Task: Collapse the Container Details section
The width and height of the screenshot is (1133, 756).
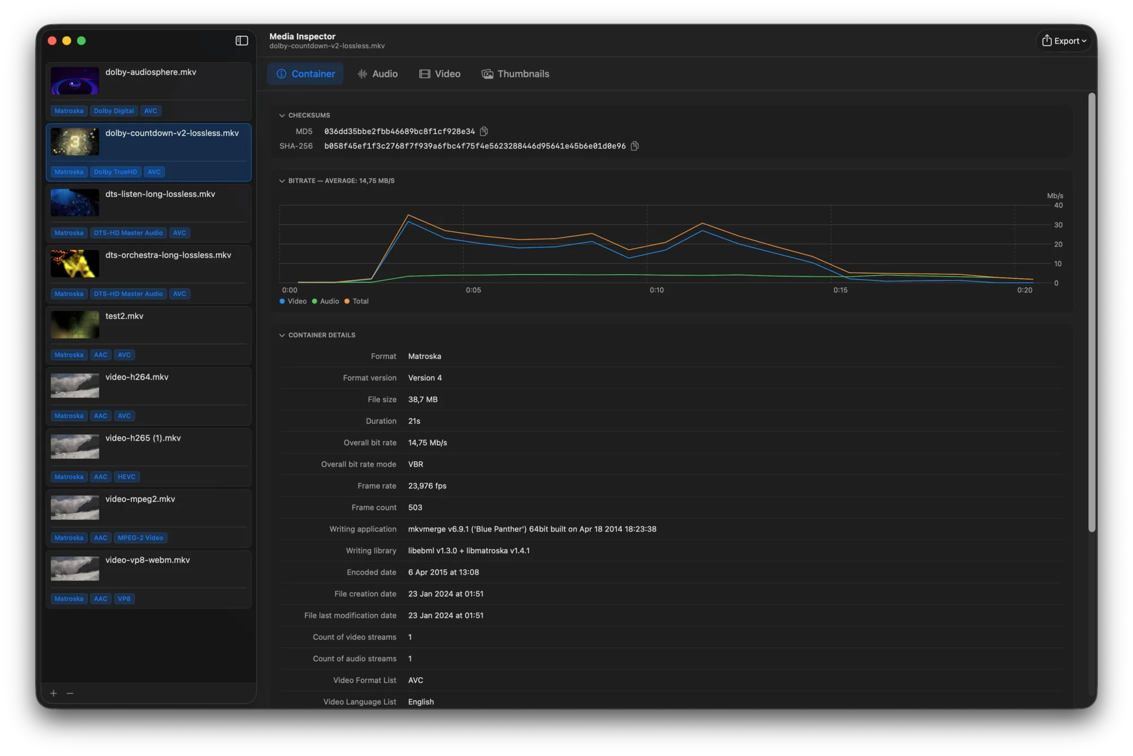Action: [282, 335]
